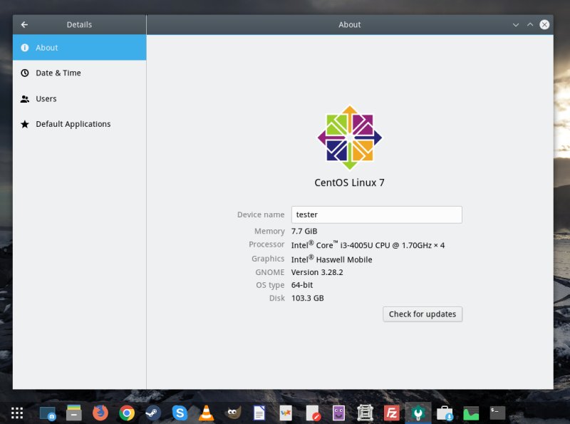This screenshot has height=424, width=570.
Task: Open the text editor with red pencil icon
Action: click(x=313, y=413)
